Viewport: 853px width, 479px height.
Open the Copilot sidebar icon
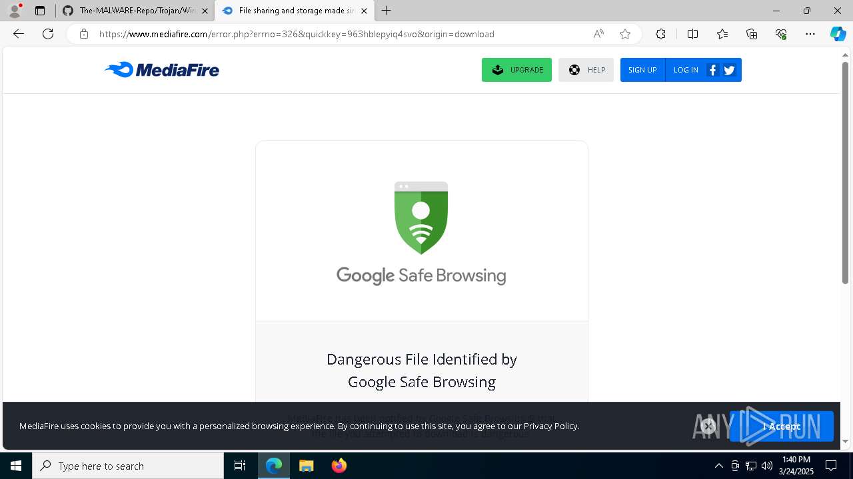coord(838,34)
